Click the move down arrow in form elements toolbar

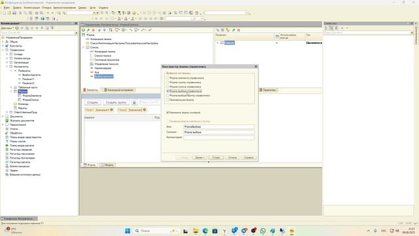point(105,30)
